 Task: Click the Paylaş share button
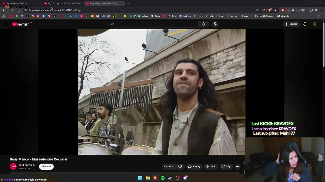[x=194, y=167]
